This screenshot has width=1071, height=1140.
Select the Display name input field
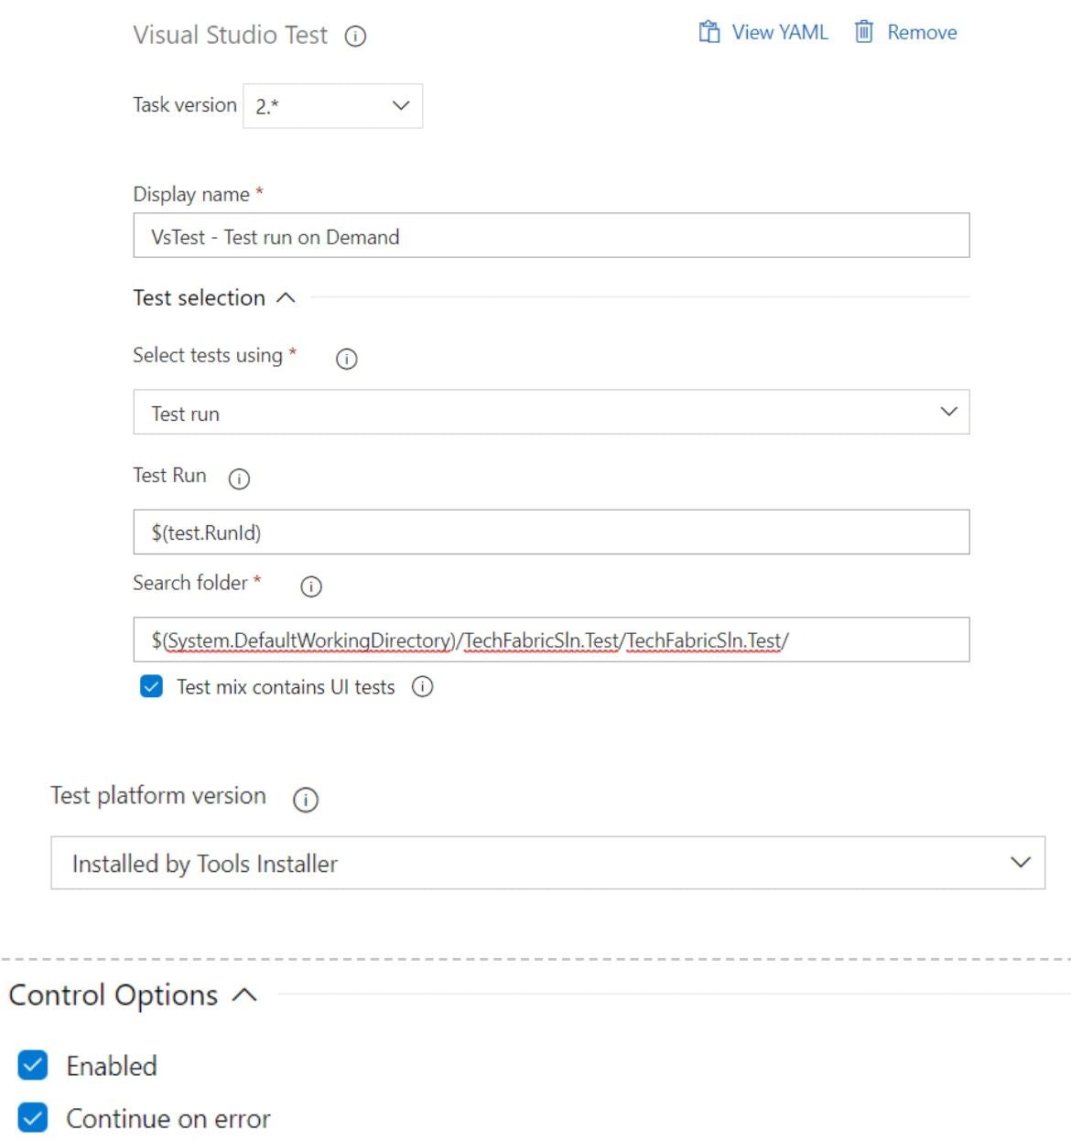pos(549,236)
